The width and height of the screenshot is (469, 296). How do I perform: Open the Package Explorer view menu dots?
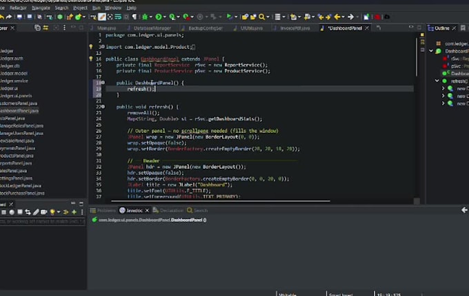64,28
